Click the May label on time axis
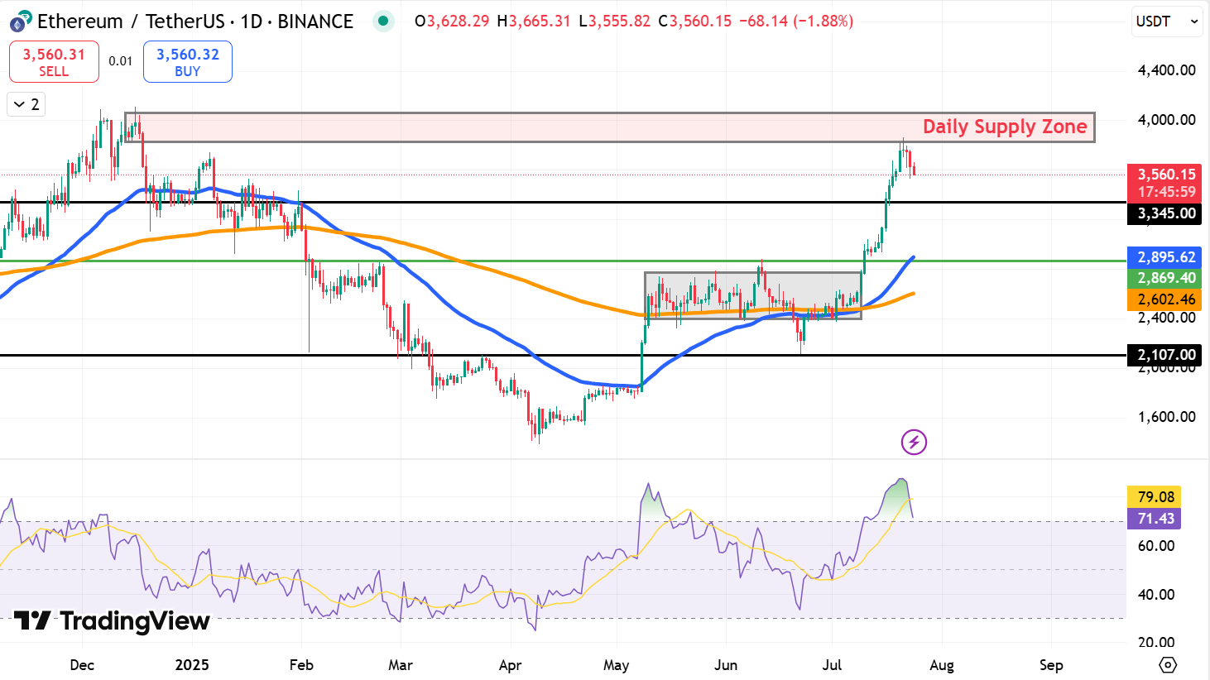The image size is (1210, 680). coord(616,665)
